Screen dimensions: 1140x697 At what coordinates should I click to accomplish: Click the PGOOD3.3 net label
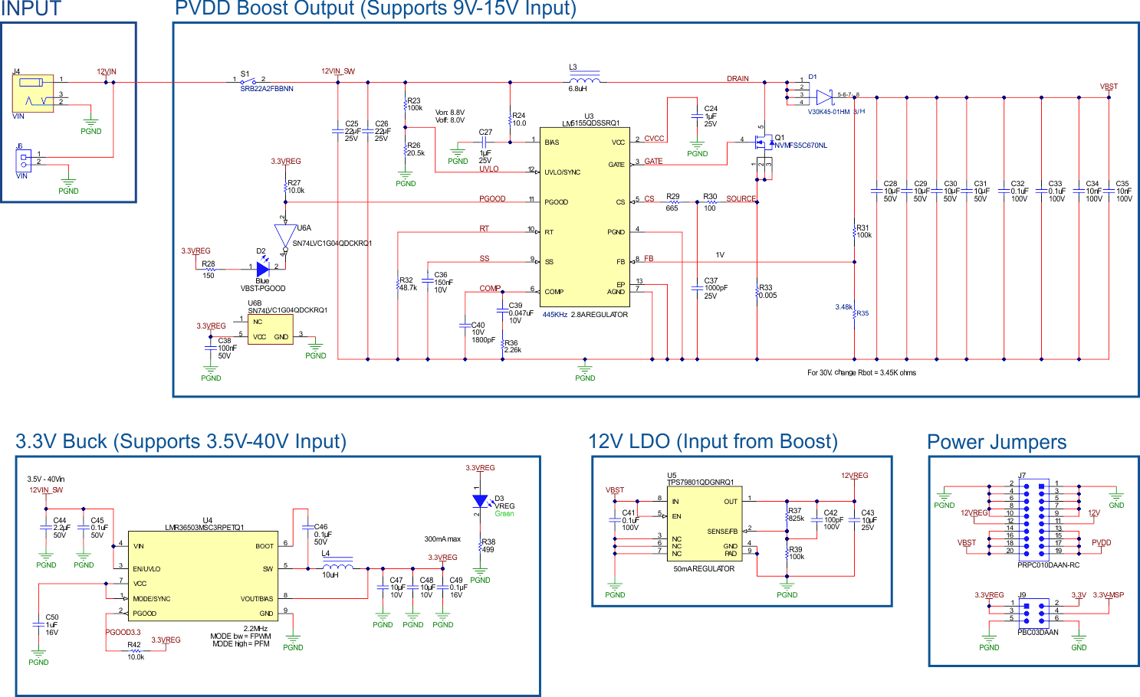pos(123,633)
